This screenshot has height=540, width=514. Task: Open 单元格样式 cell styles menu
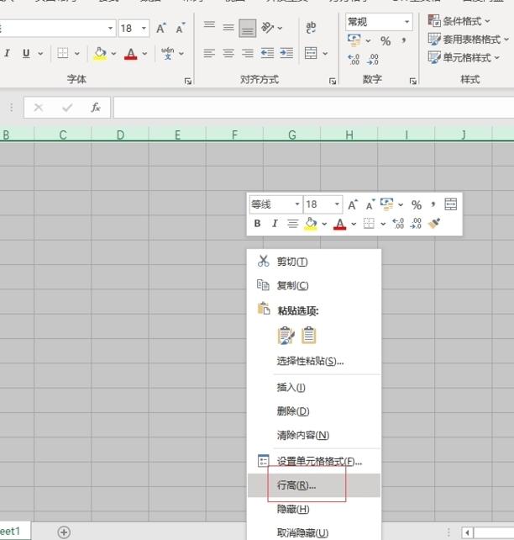[464, 57]
